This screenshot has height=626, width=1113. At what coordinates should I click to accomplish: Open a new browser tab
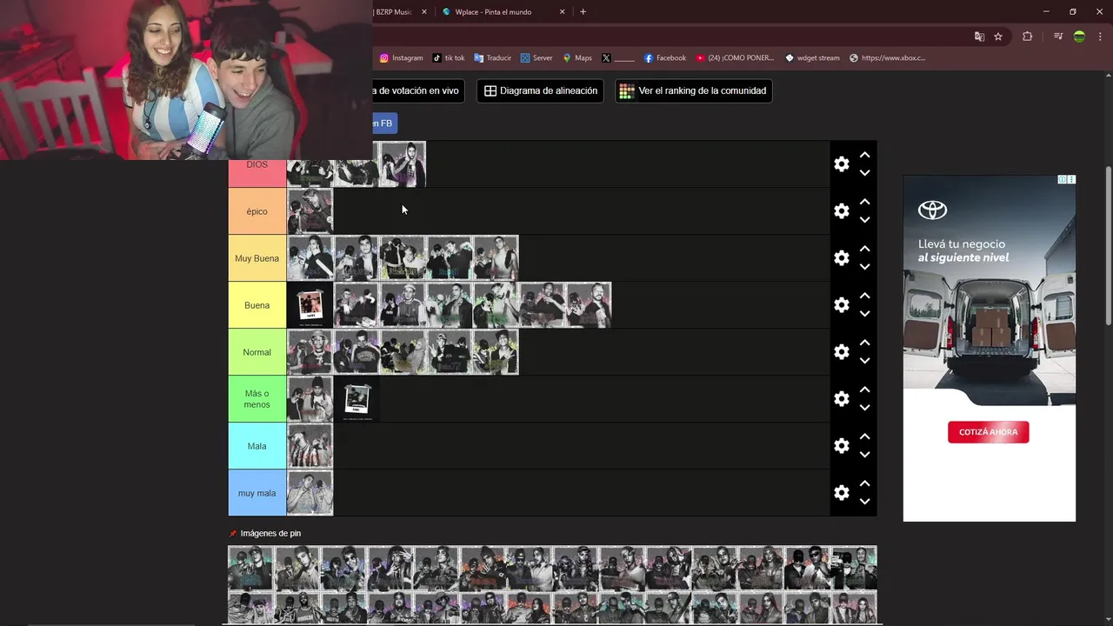point(583,12)
